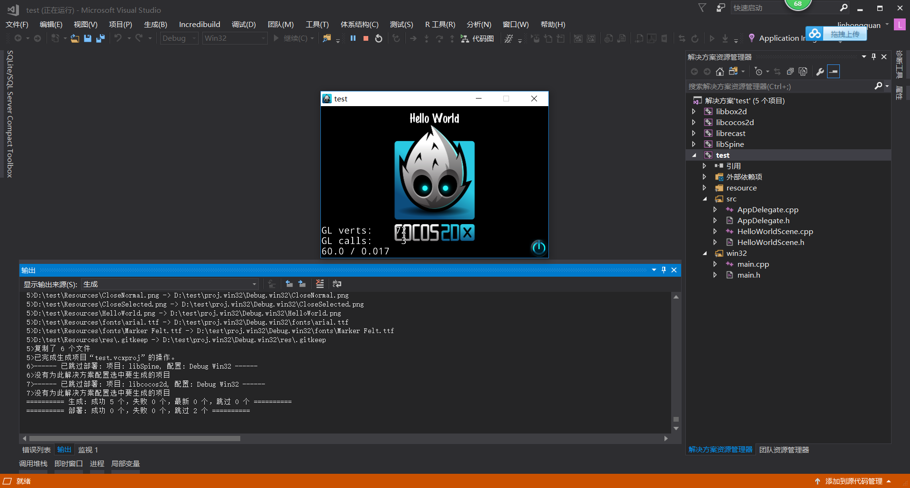Close the Solution Explorer panel
The image size is (910, 488).
pyautogui.click(x=884, y=56)
